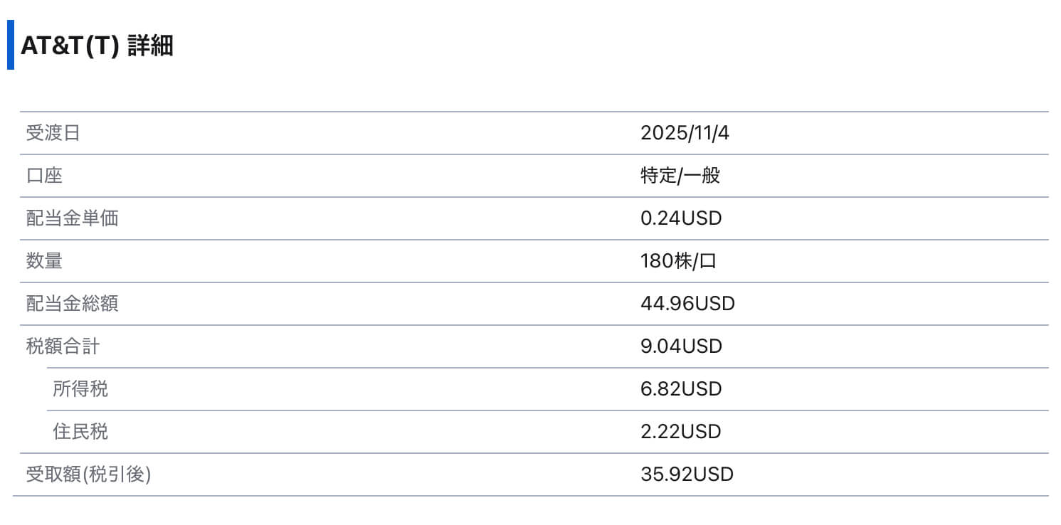Click the blue bar beside the heading
Viewport: 1061px width, 525px height.
11,46
